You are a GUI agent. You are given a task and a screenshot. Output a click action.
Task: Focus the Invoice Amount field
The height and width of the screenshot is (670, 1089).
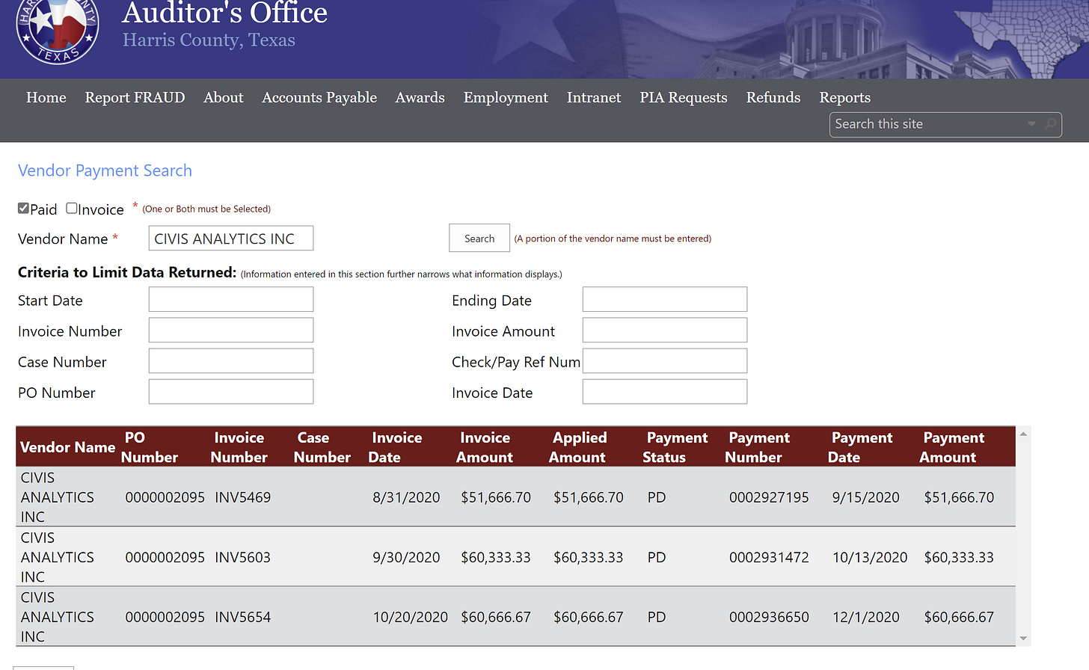coord(665,331)
